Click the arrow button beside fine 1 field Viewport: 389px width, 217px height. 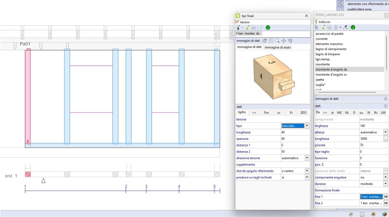[386, 196]
